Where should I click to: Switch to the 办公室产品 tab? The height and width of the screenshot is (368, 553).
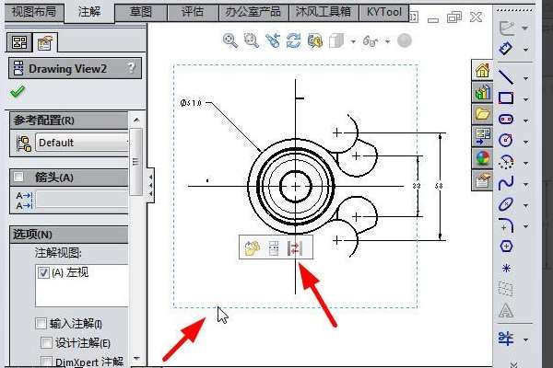[x=253, y=12]
